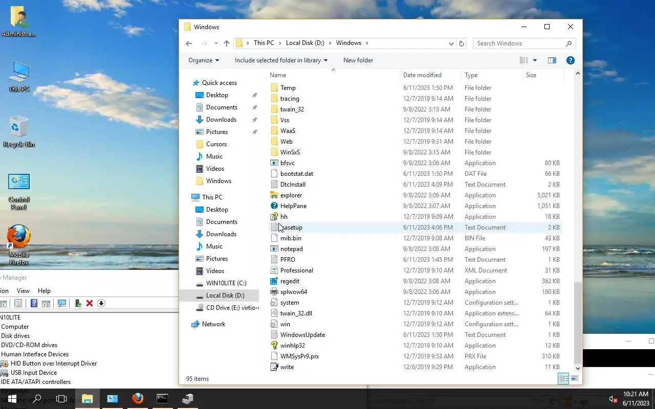Viewport: 655px width, 409px height.
Task: Open Include selected folder in library menu
Action: [281, 60]
